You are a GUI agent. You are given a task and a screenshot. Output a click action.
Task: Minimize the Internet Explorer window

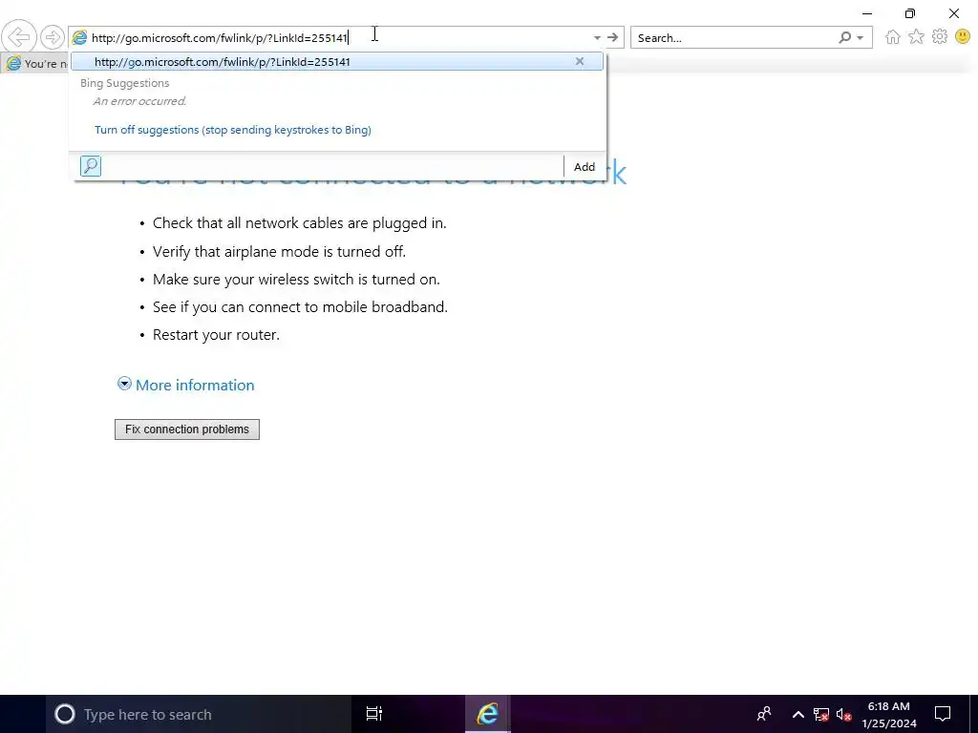(x=867, y=13)
